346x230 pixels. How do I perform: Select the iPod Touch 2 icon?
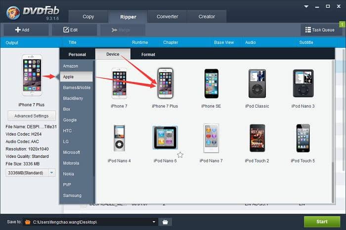(x=257, y=138)
